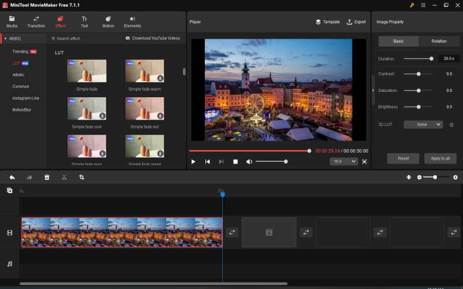Switch to the Rotation tab

click(439, 41)
